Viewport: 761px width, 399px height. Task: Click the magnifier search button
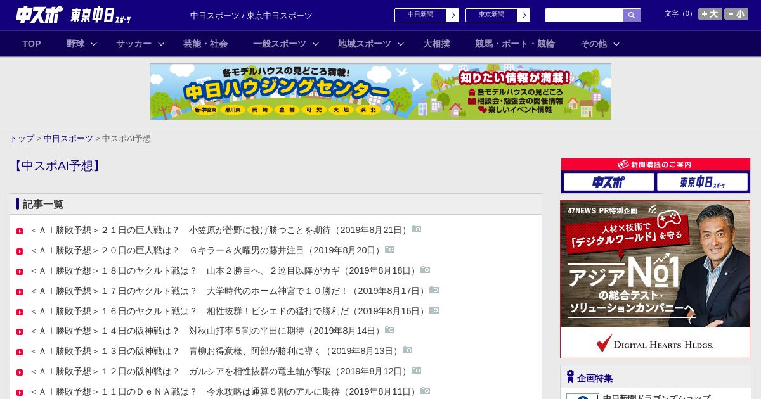[x=632, y=15]
